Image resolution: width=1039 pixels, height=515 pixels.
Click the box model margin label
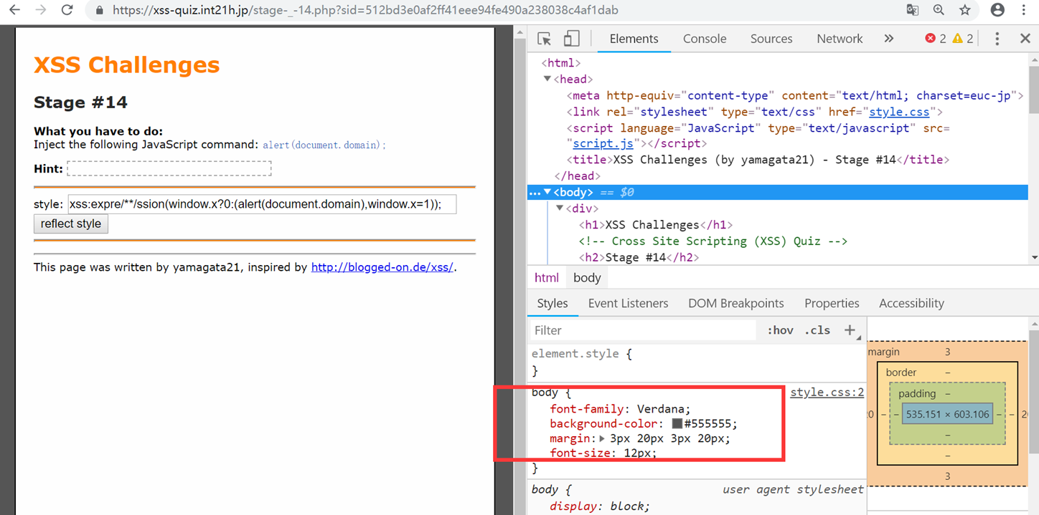[x=883, y=352]
